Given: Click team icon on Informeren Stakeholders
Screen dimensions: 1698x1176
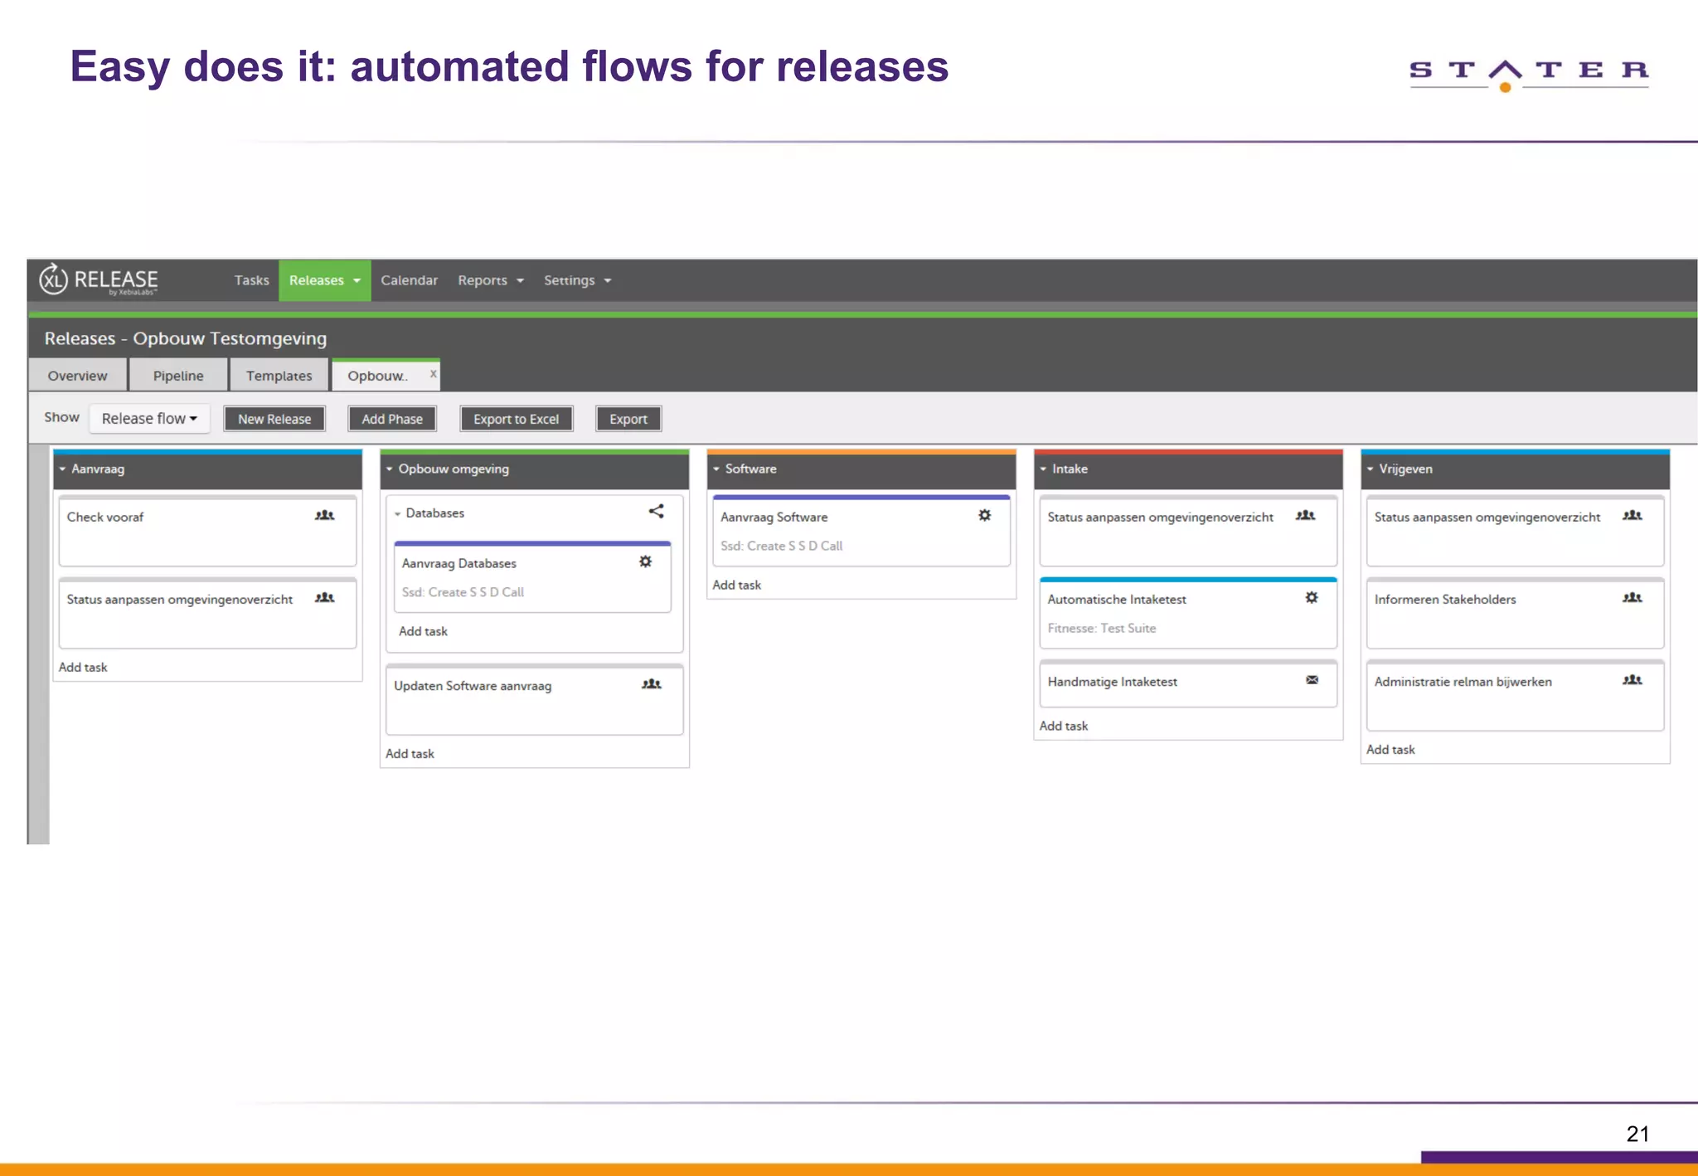Looking at the screenshot, I should (x=1633, y=598).
